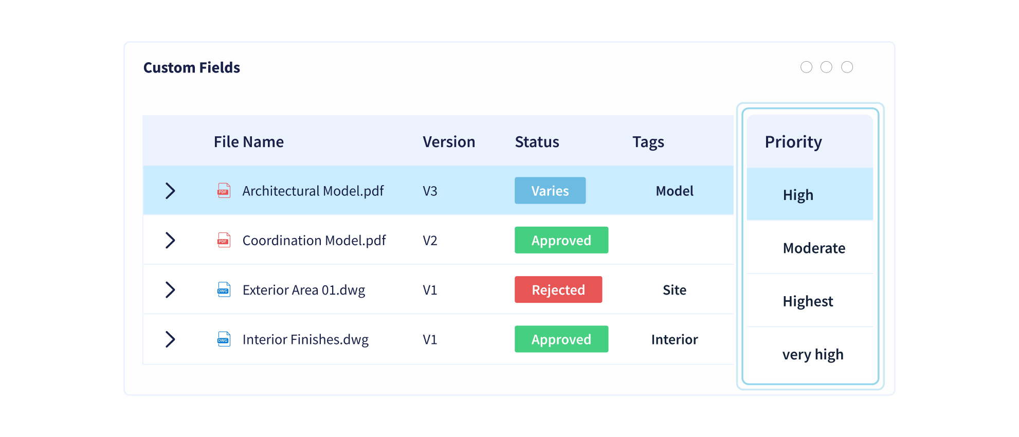
Task: Expand the Coordination Model.pdf row chevron
Action: click(x=170, y=240)
